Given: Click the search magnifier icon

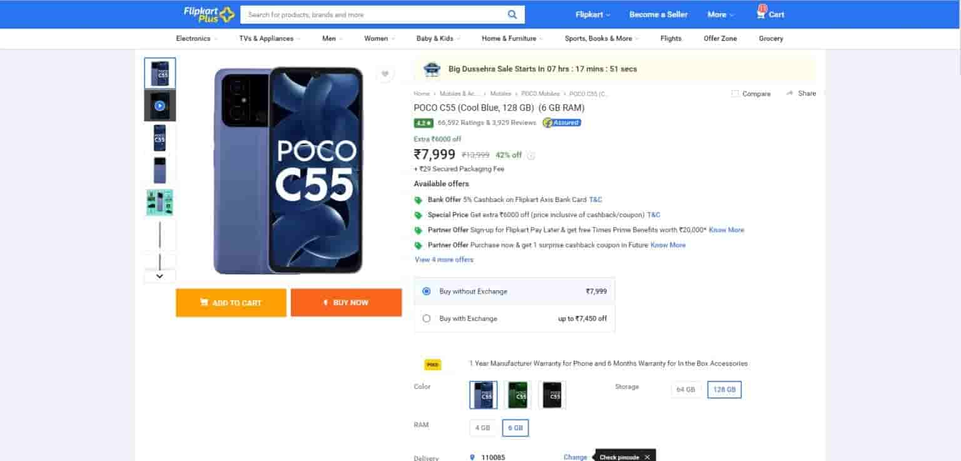Looking at the screenshot, I should [x=512, y=14].
